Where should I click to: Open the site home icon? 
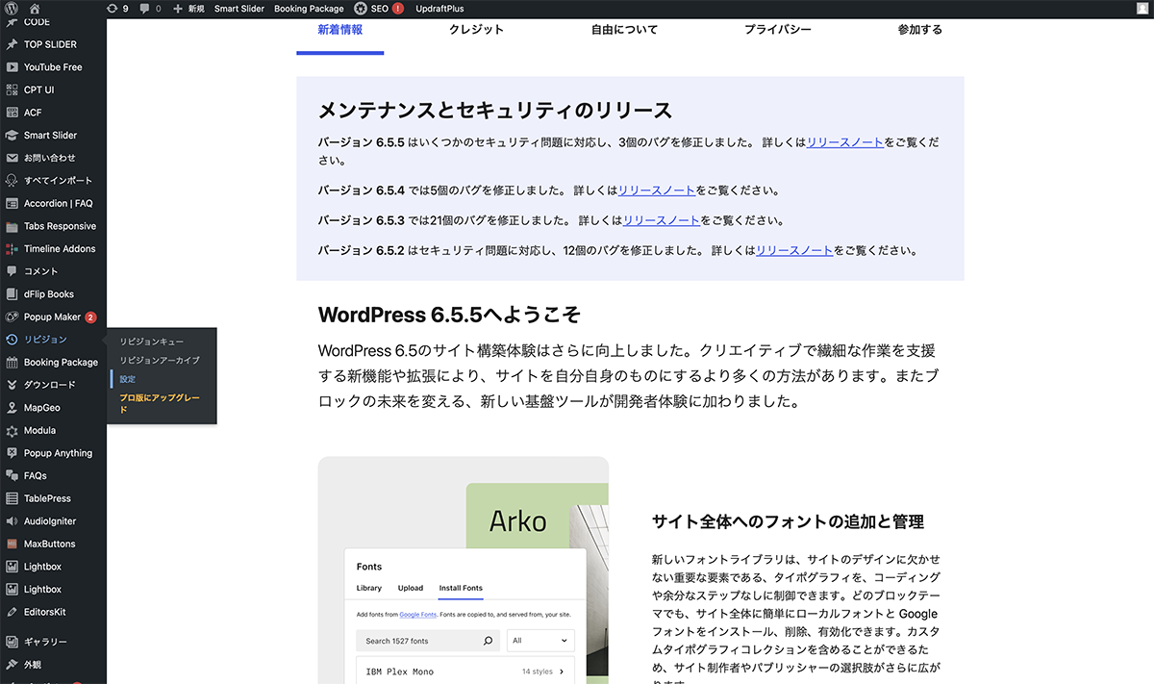coord(35,9)
